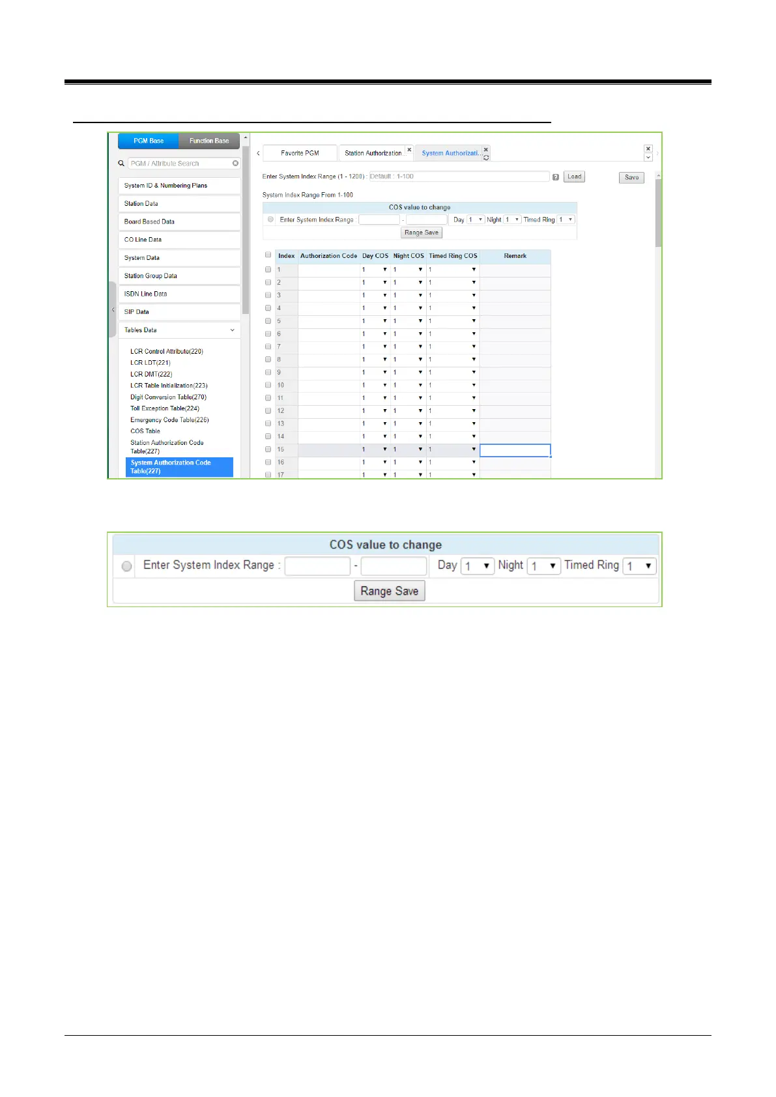The height and width of the screenshot is (1097, 776).
Task: Click the Authorization Code cell for index 1
Action: 329,269
